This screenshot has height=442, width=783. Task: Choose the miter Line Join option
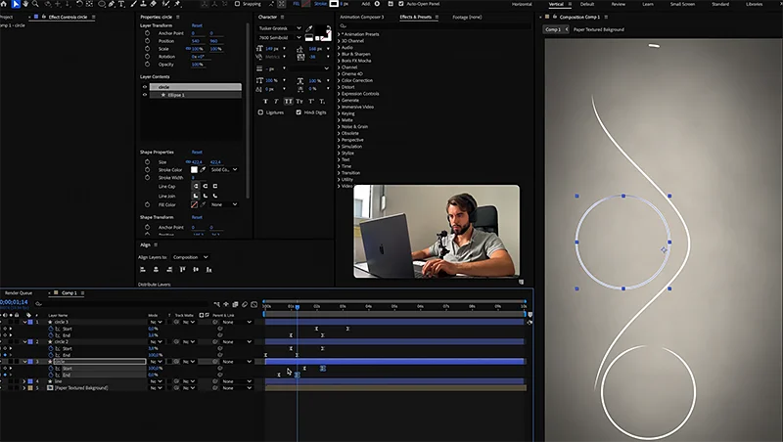pyautogui.click(x=196, y=196)
